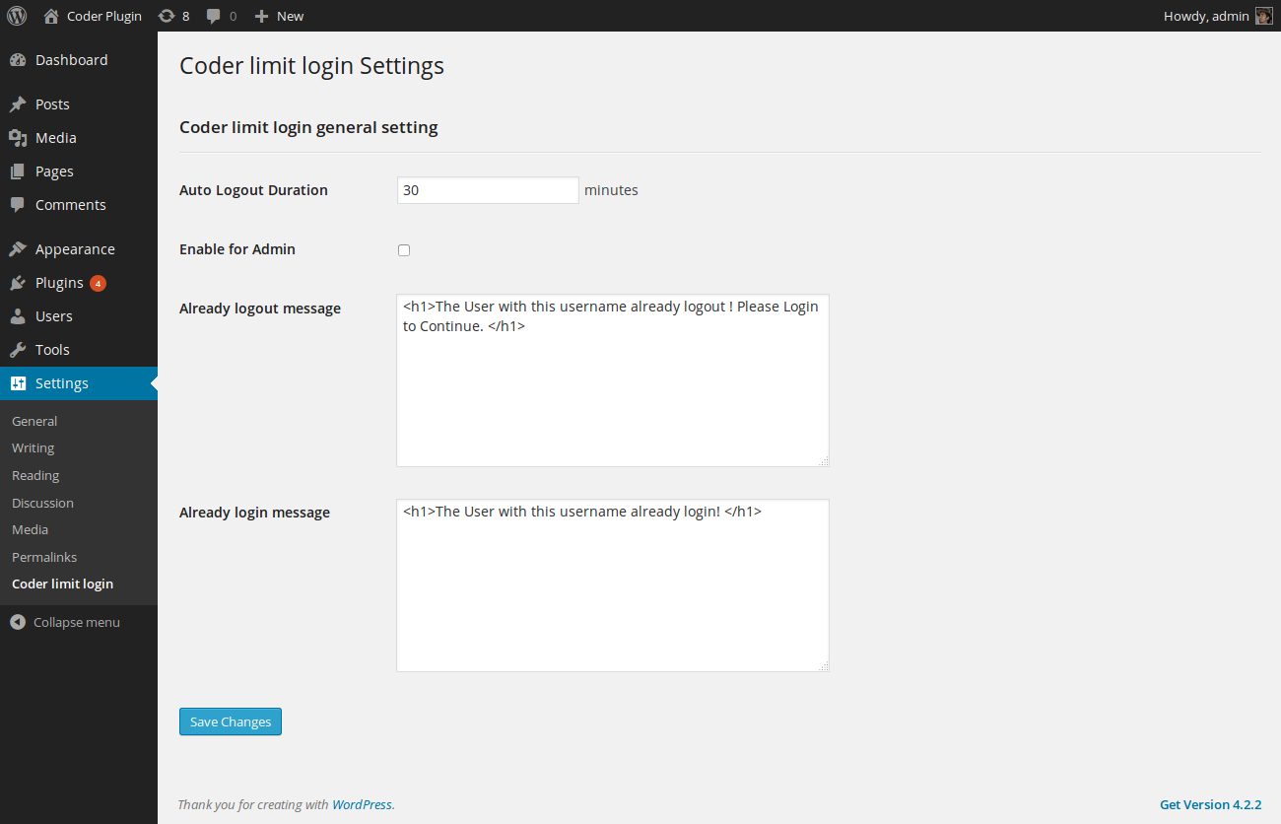This screenshot has height=824, width=1281.
Task: Click the Dashboard gauge icon
Action: pyautogui.click(x=18, y=60)
